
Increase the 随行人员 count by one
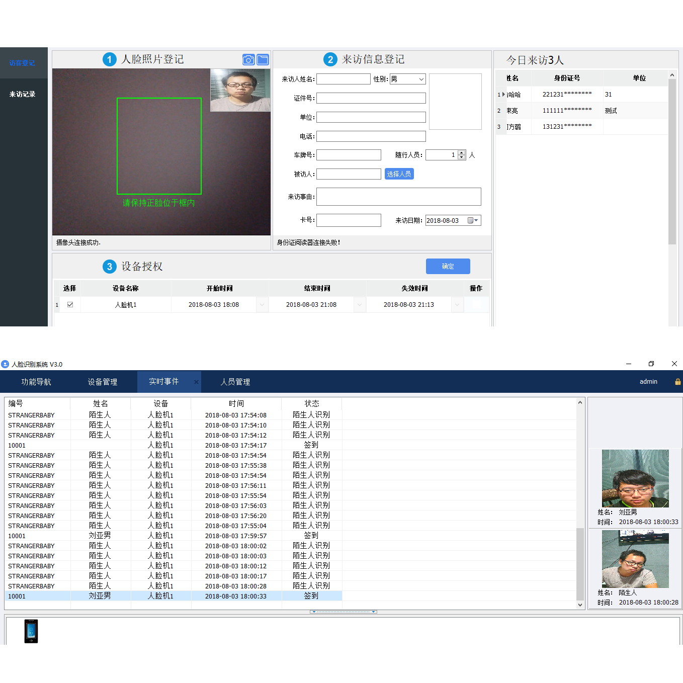tap(462, 152)
